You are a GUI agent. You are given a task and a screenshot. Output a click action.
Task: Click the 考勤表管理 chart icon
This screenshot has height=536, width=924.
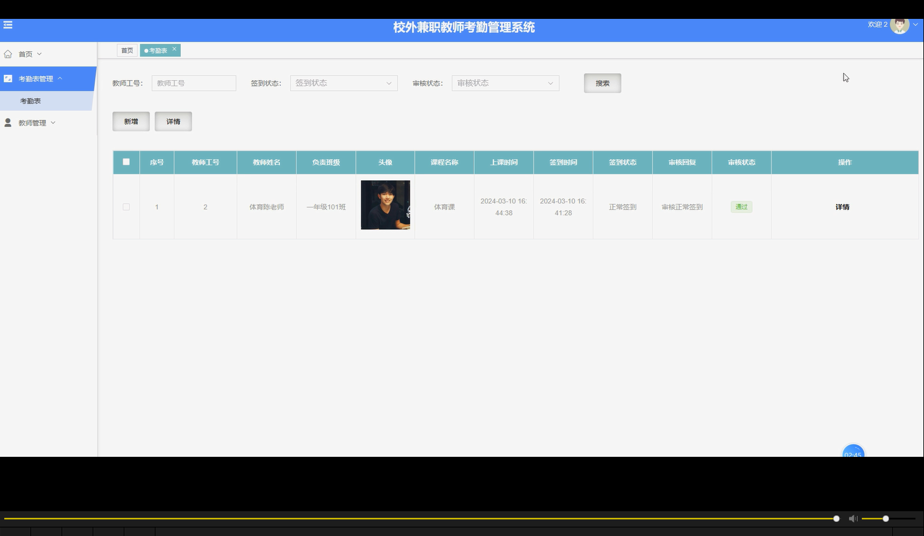pyautogui.click(x=8, y=79)
